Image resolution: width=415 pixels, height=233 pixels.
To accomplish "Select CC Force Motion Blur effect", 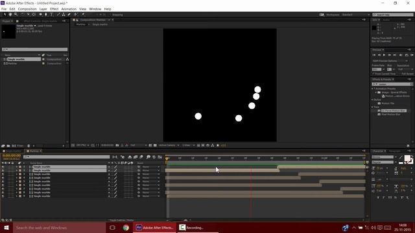I will pyautogui.click(x=394, y=111).
